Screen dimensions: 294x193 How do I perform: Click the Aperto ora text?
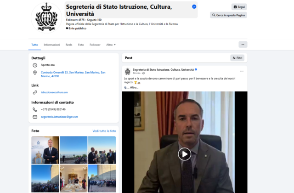coord(48,65)
